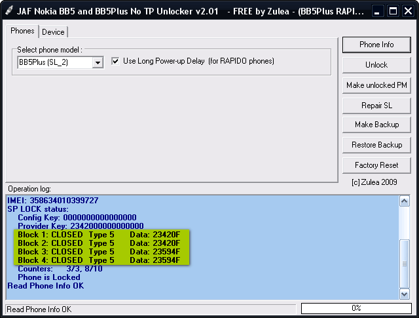Click the Unlock button

tap(376, 65)
